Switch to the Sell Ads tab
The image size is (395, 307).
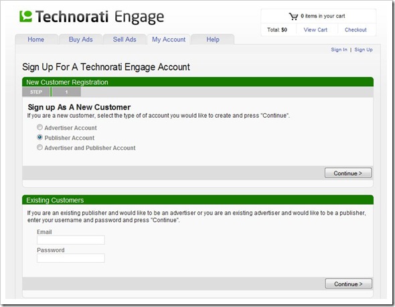click(125, 39)
